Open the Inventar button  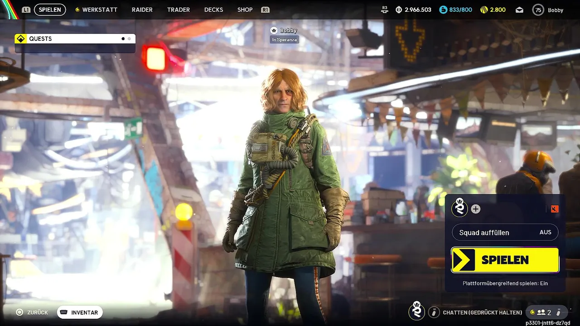[80, 312]
